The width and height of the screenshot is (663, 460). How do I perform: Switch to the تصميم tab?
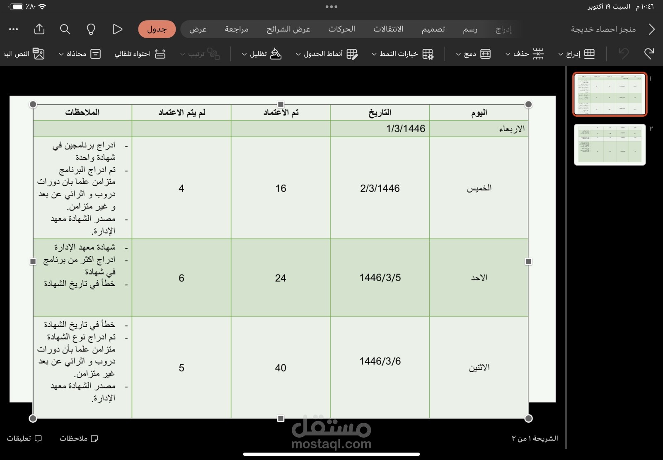433,29
